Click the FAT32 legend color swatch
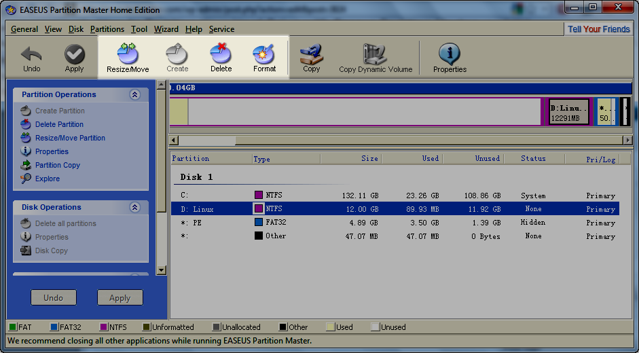This screenshot has width=639, height=353. pos(54,327)
